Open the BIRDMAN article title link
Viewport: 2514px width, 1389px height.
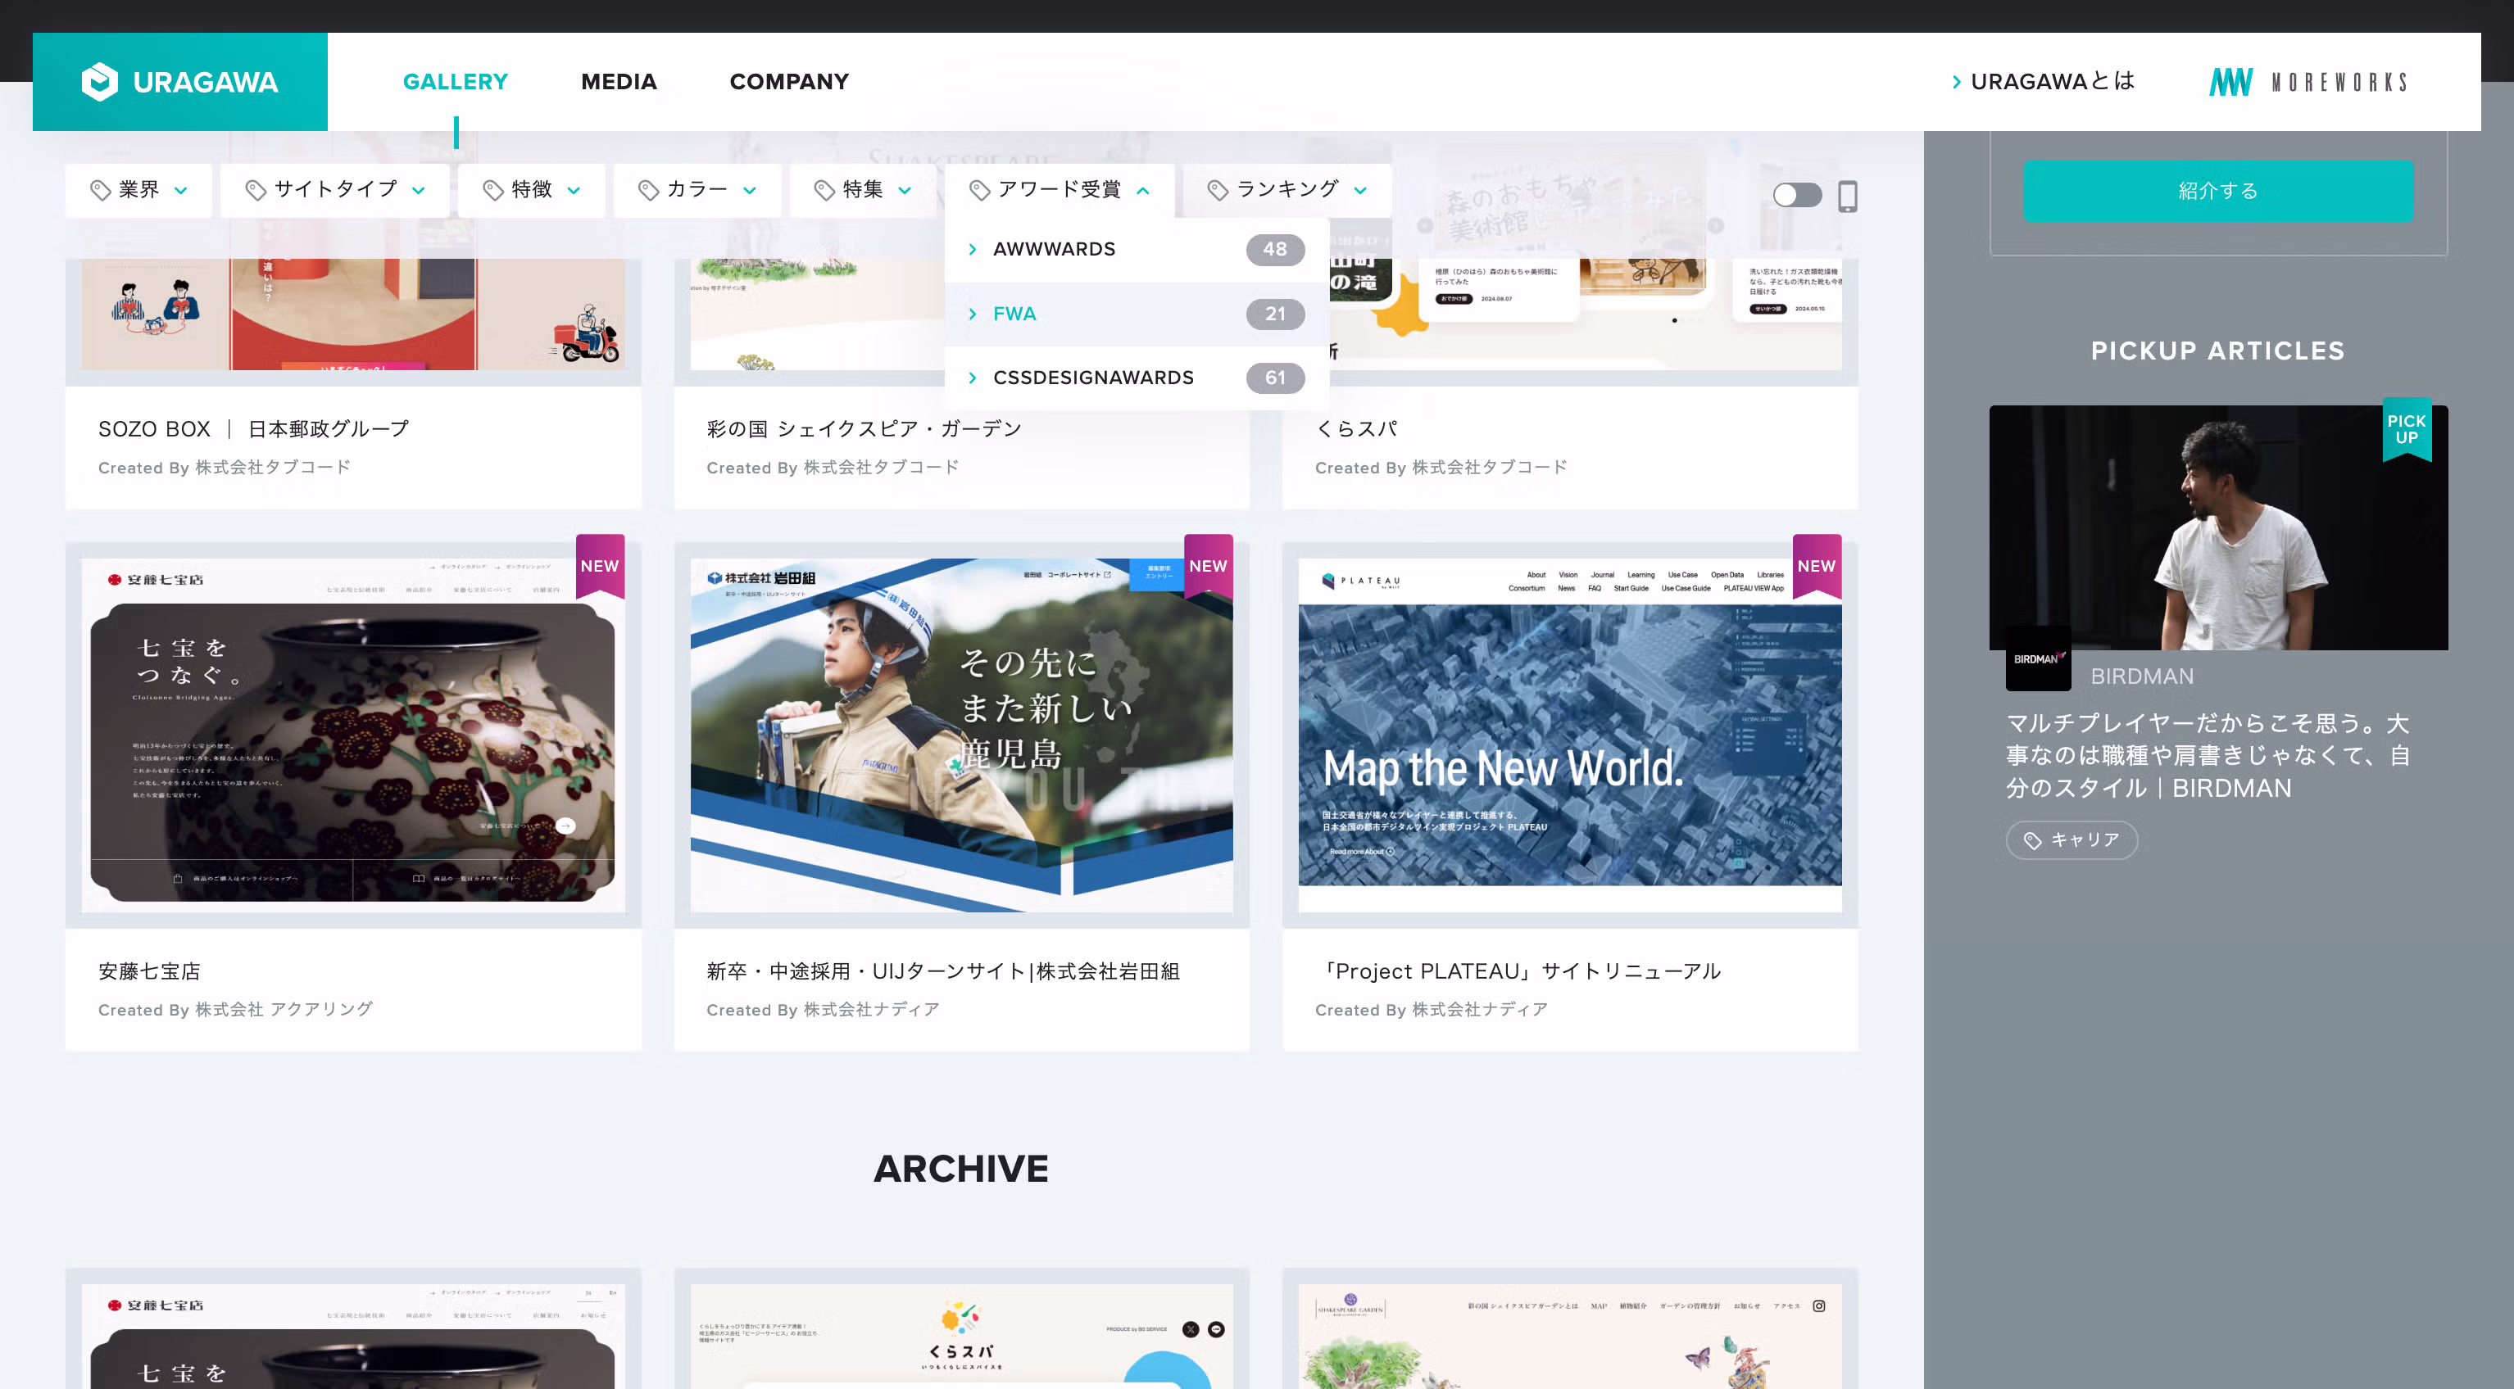(2208, 756)
